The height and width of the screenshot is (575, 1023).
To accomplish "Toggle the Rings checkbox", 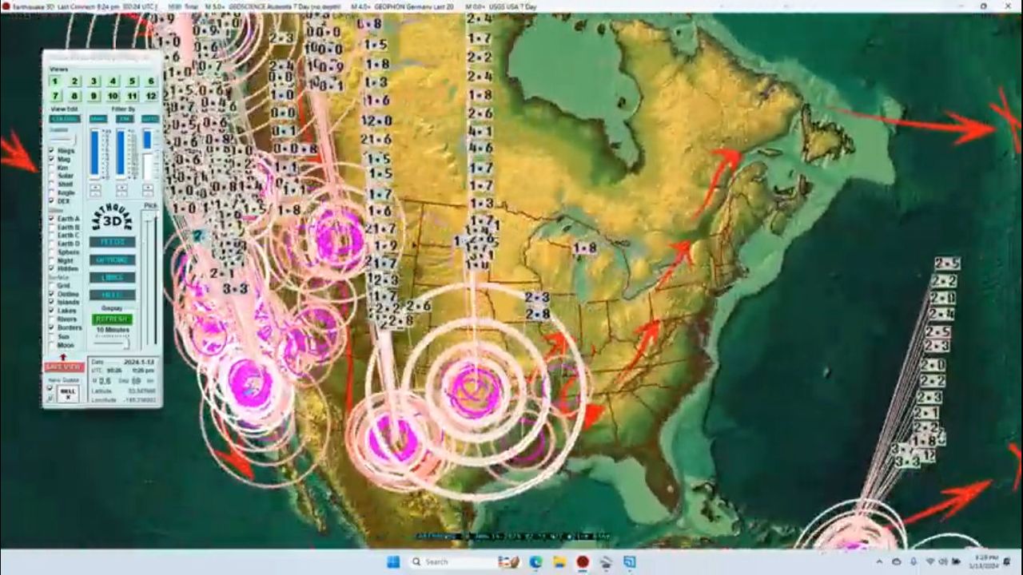I will point(52,150).
